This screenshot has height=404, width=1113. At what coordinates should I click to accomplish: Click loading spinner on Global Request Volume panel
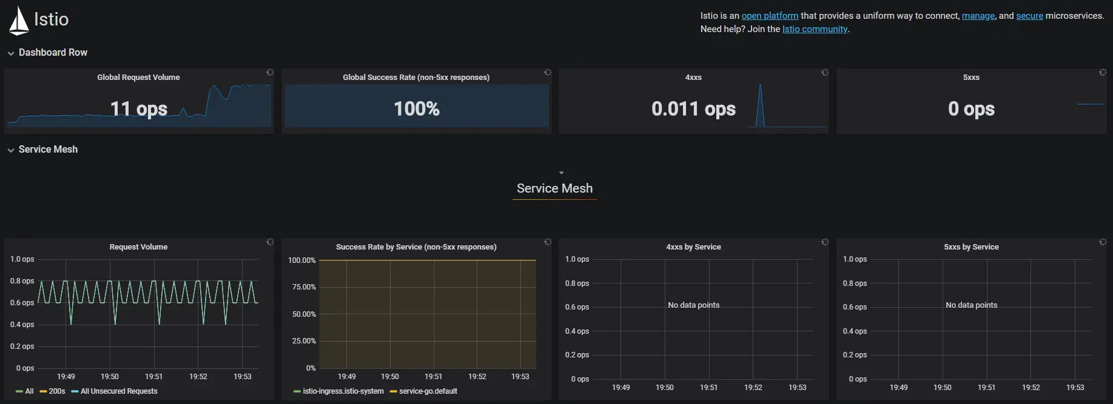tap(270, 73)
